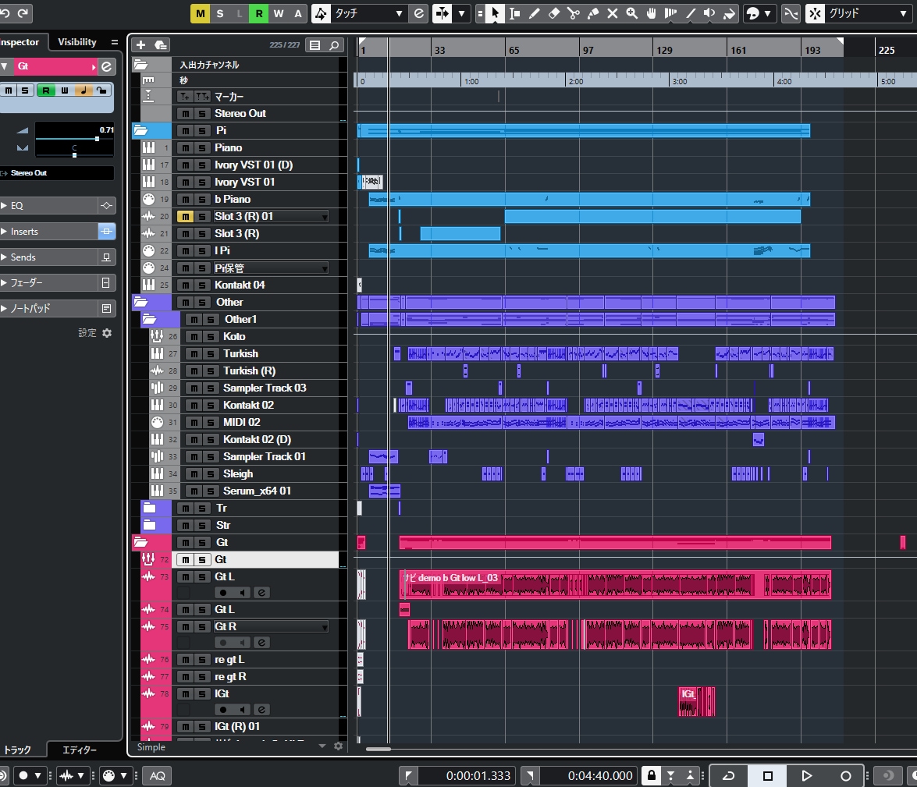Toggle mute on Slot 3 (R) 01 track
The height and width of the screenshot is (787, 917).
(x=186, y=216)
